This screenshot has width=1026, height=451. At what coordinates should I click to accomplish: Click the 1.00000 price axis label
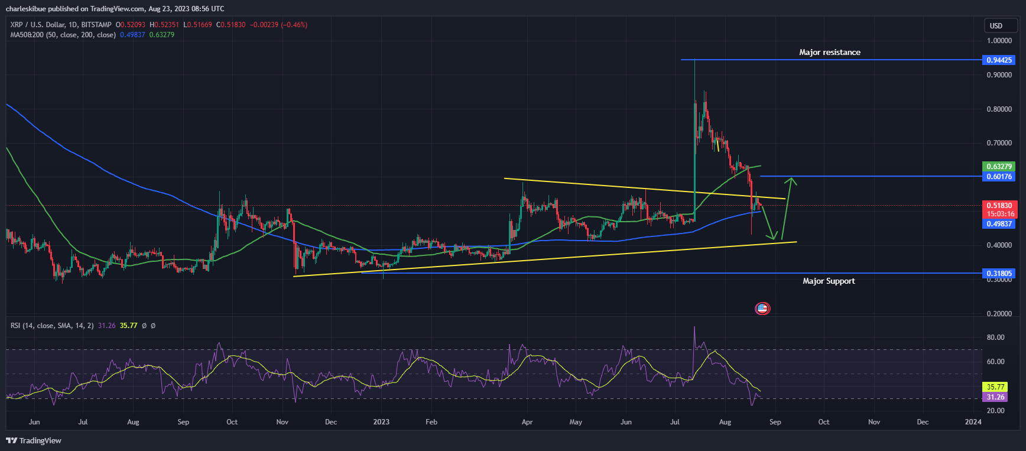pyautogui.click(x=999, y=41)
